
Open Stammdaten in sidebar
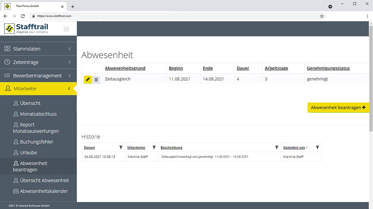pyautogui.click(x=38, y=49)
